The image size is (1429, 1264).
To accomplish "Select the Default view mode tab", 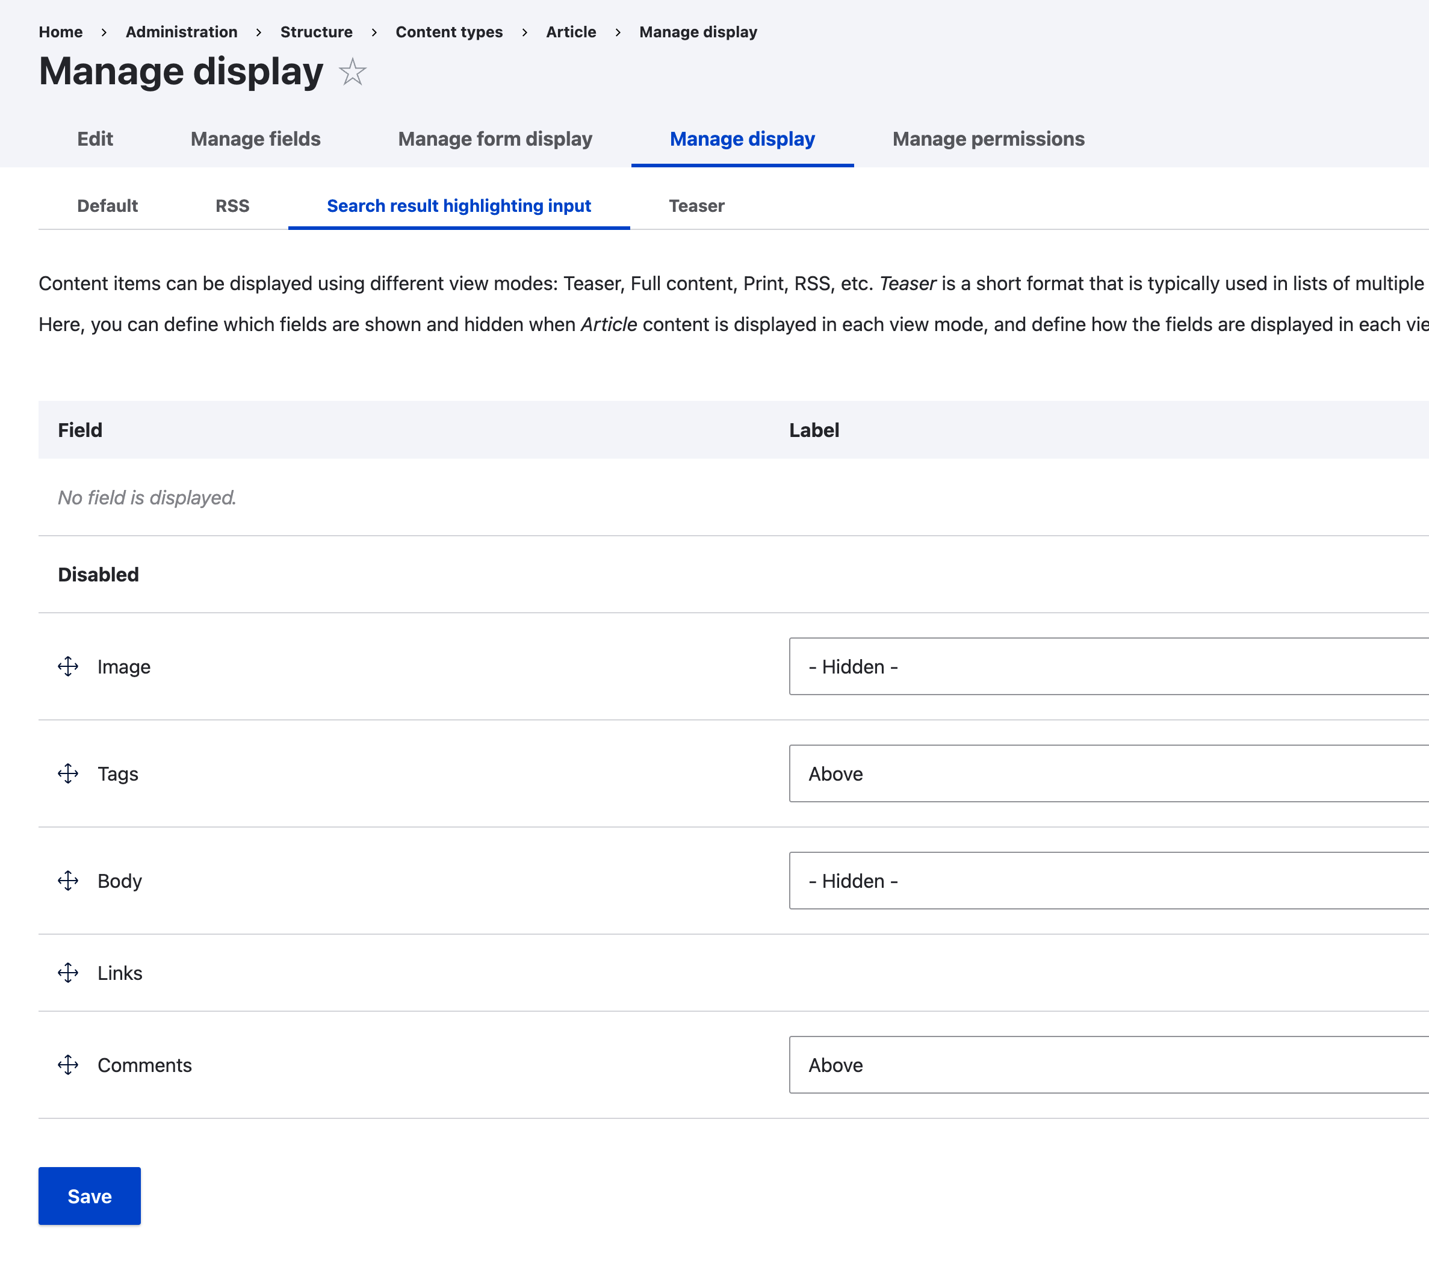I will tap(107, 205).
